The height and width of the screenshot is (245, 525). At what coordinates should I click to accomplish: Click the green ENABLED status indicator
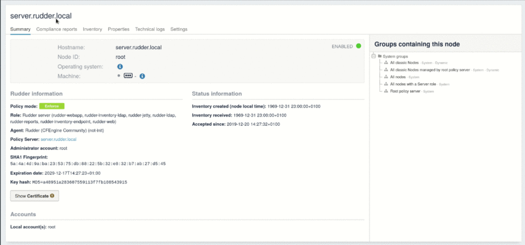click(x=358, y=46)
